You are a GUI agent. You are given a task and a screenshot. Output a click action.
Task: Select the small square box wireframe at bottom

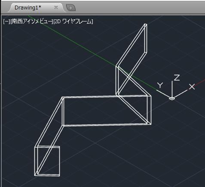(47, 161)
